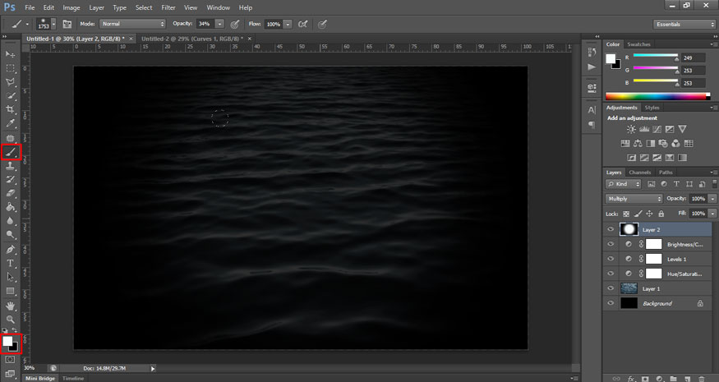Toggle visibility of the Levels 1 layer

[x=610, y=259]
